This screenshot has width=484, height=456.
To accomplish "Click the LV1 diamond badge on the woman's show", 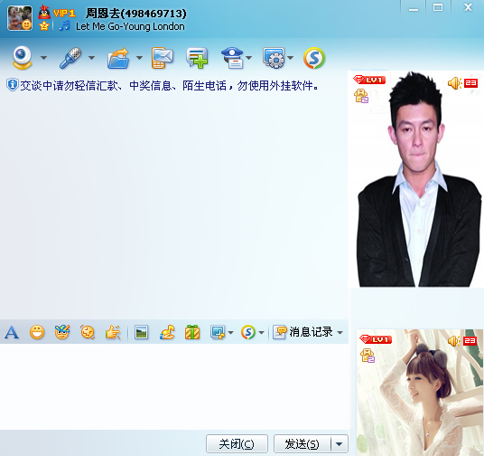I will click(376, 339).
